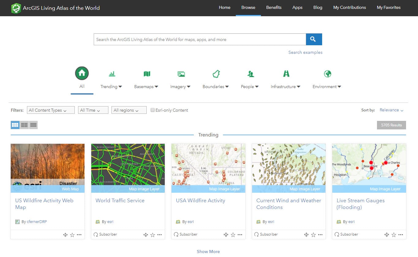
Task: Click inside the Living Atlas search field
Action: click(x=199, y=39)
